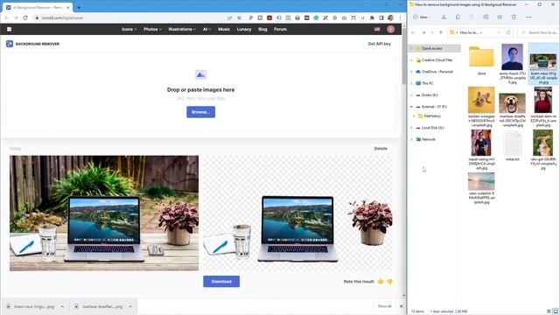Open a new Chrome tab

tap(79, 7)
